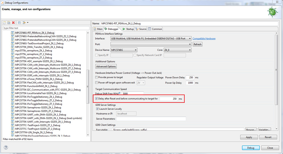Duplicate the selected launch configuration
Viewport: 283px width, 154px height.
[9, 23]
